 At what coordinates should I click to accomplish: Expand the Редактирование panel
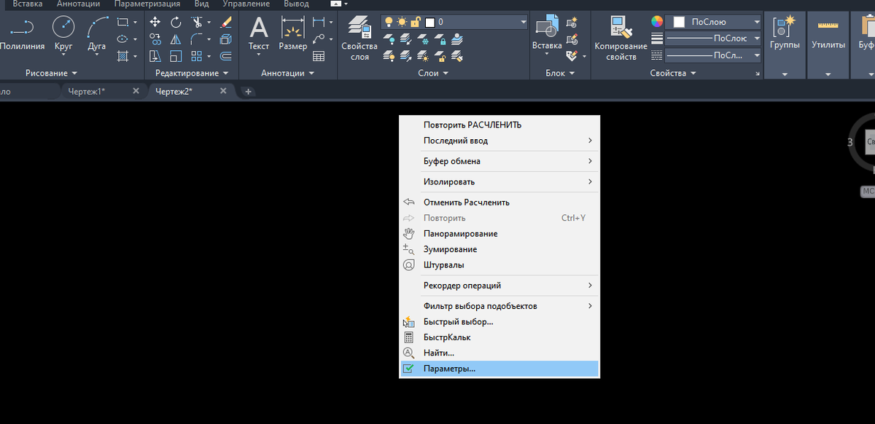[x=192, y=73]
